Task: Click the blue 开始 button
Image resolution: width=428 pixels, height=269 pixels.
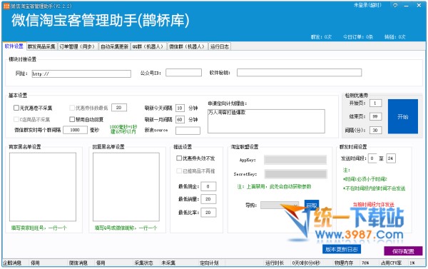Action: (403, 116)
